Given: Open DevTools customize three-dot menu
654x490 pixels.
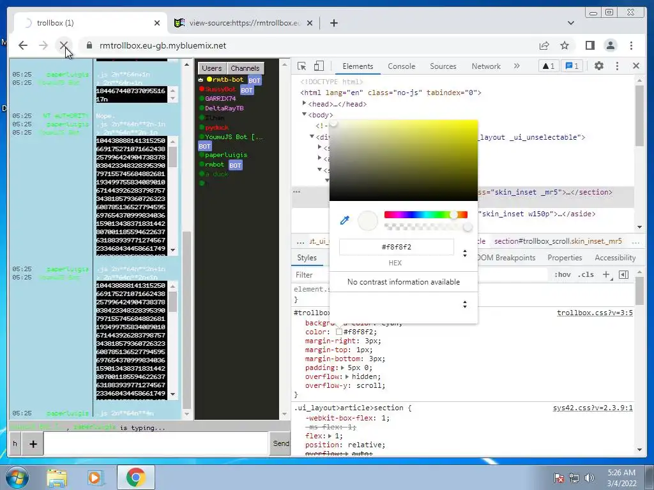Looking at the screenshot, I should [618, 66].
